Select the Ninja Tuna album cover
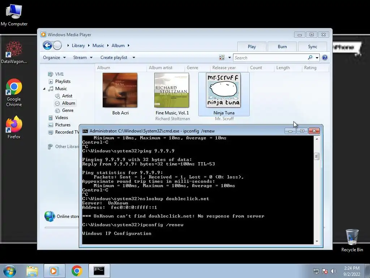The image size is (370, 278). click(223, 90)
